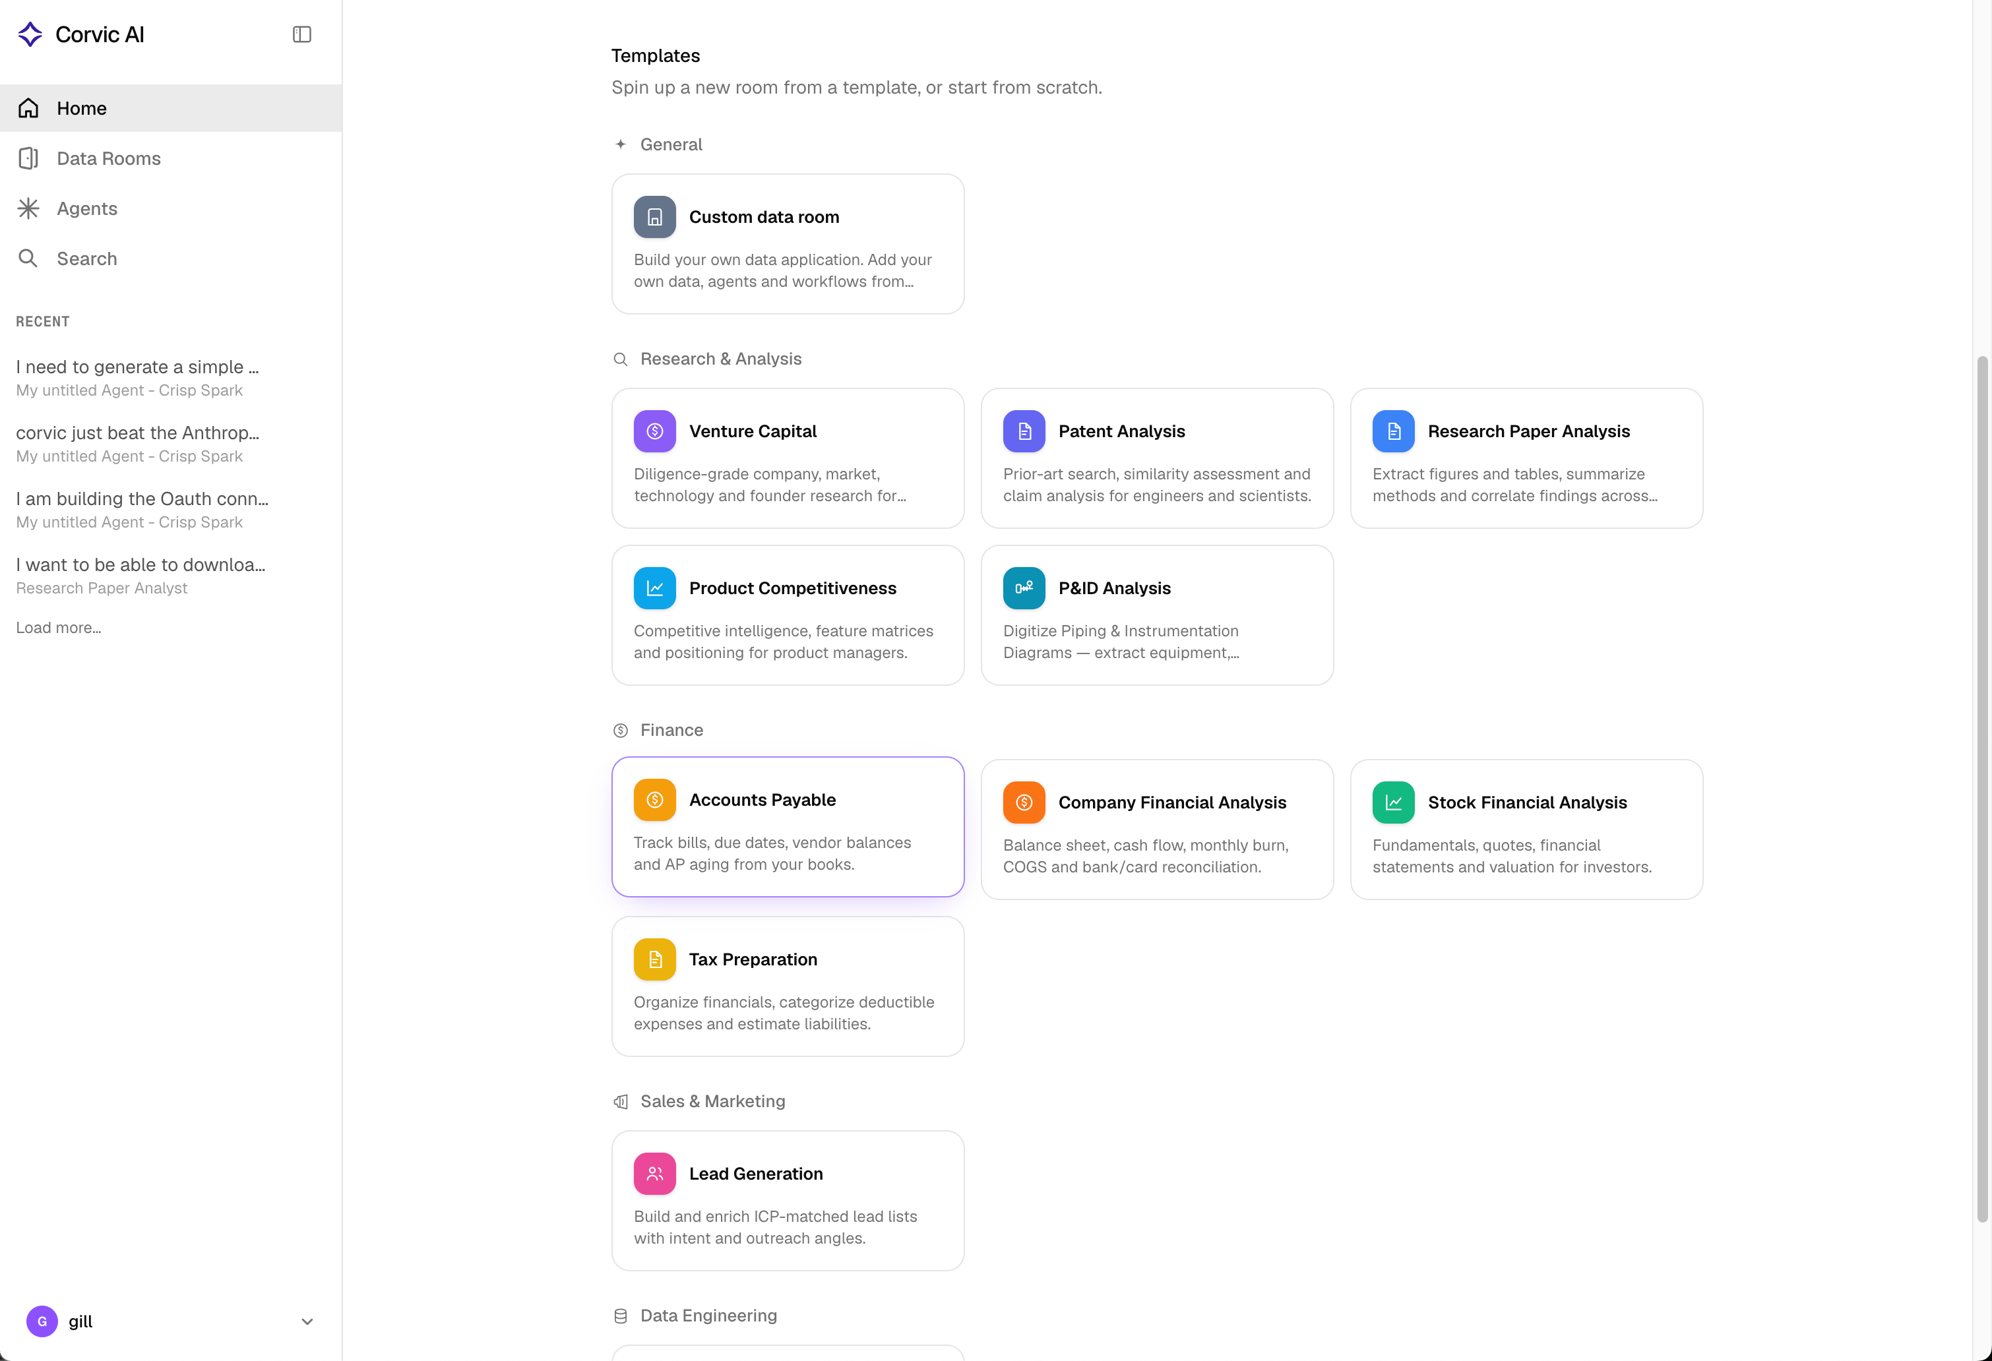Click the Product Competitiveness chart icon
This screenshot has width=1992, height=1361.
[655, 588]
